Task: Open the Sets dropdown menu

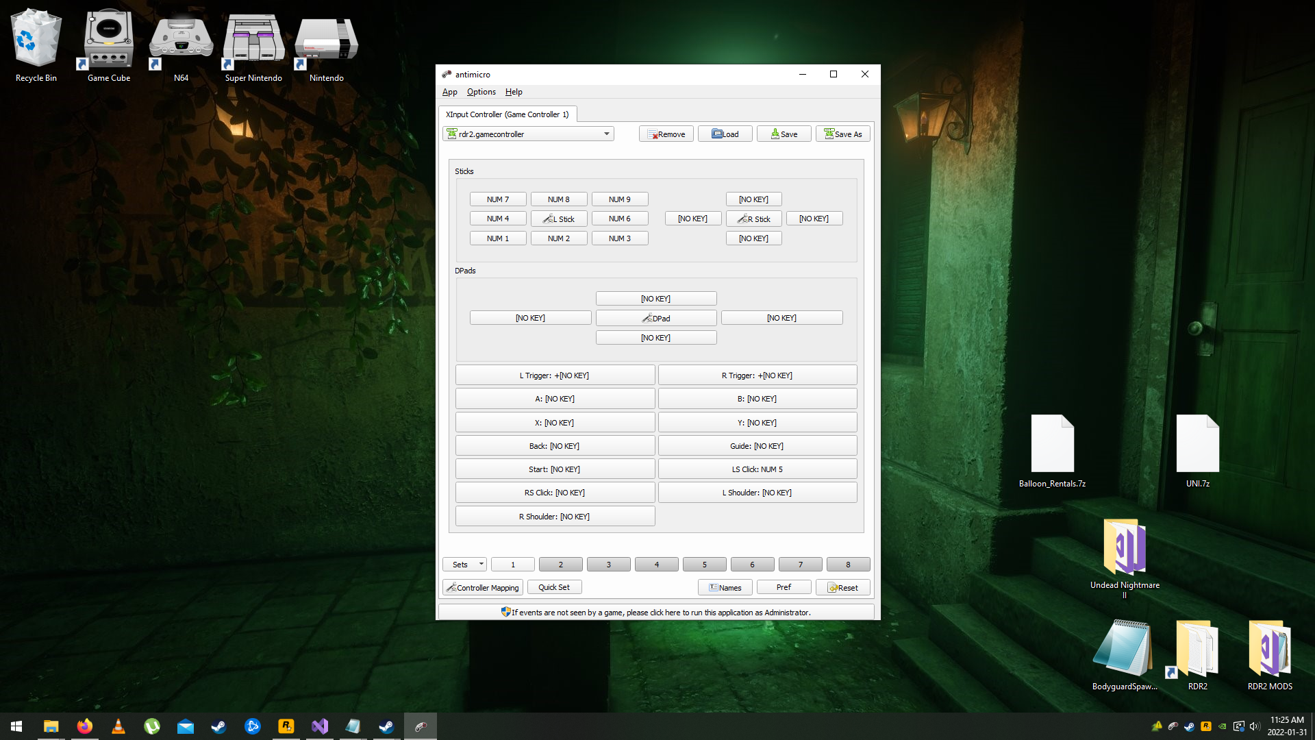Action: [464, 565]
